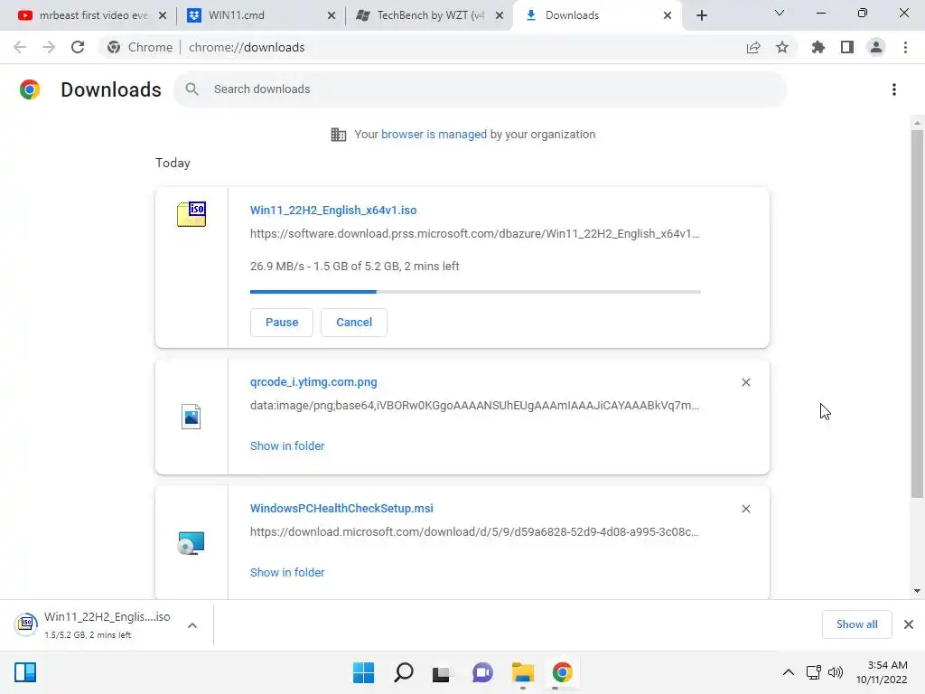Screen dimensions: 925x694
Task: Click Show all downloads button
Action: [x=856, y=624]
